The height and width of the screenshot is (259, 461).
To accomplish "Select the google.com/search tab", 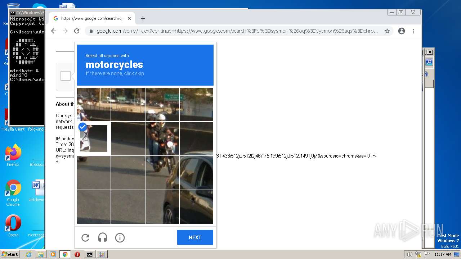I will [x=92, y=18].
